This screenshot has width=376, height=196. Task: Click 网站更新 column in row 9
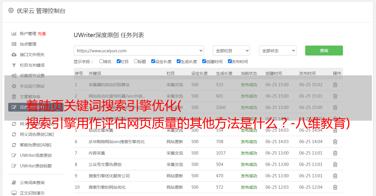coord(175,176)
